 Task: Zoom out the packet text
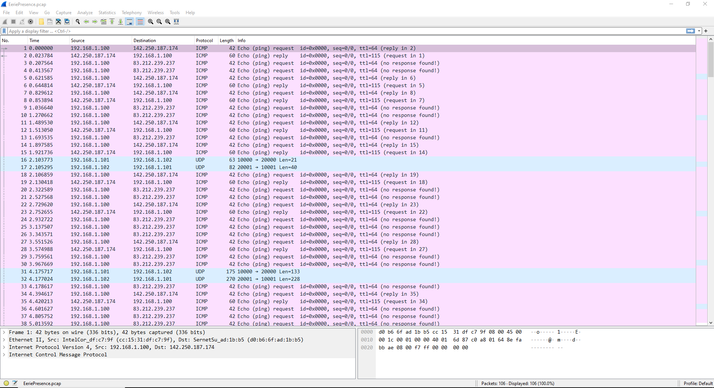(x=159, y=22)
